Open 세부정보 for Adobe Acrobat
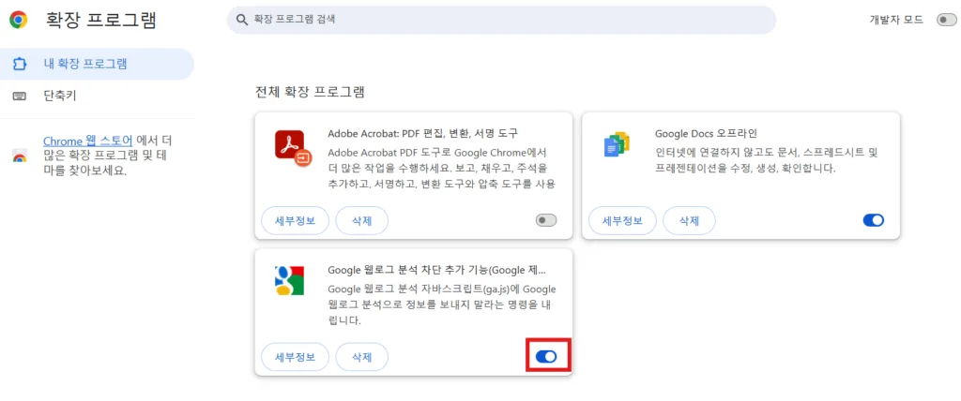This screenshot has width=961, height=401. click(x=296, y=221)
